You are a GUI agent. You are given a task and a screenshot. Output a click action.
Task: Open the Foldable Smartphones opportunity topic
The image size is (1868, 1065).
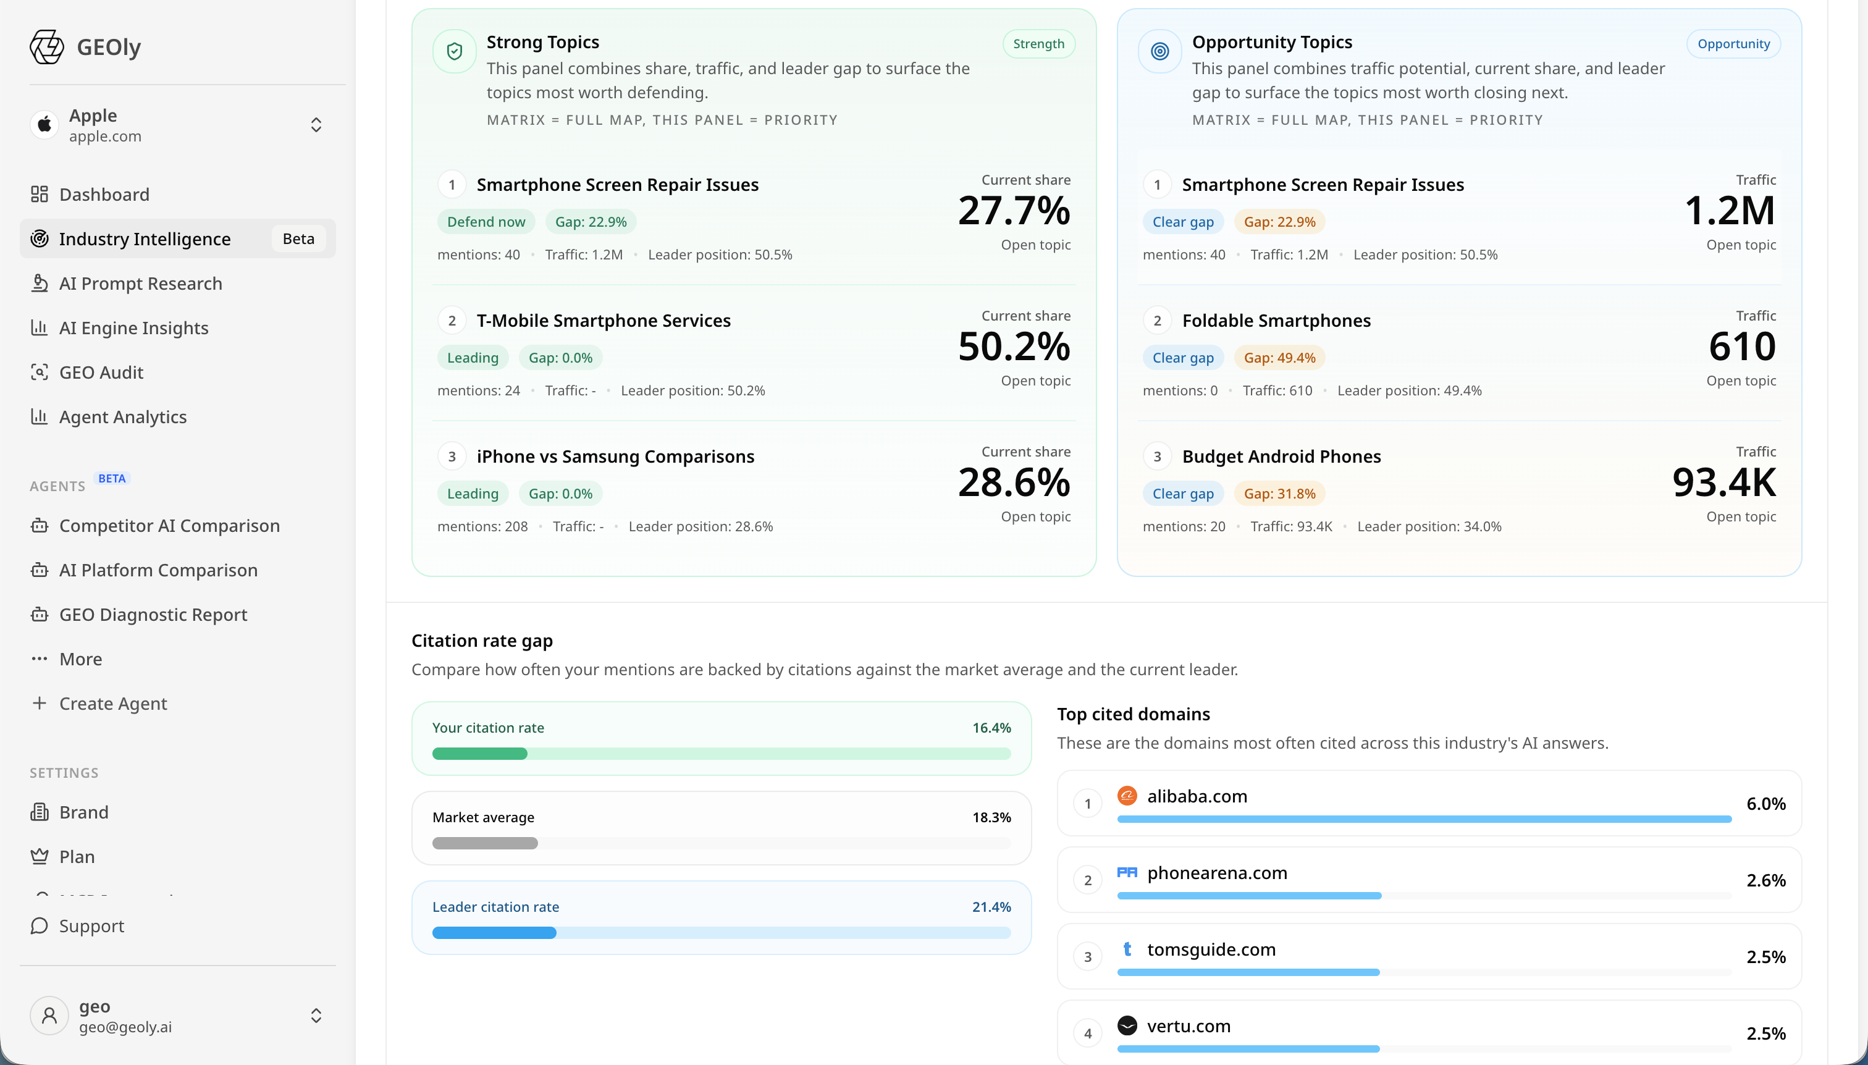[1276, 321]
